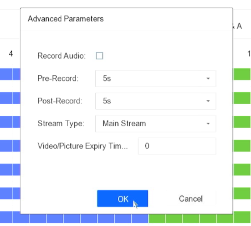Confirm the dialog with OK

coord(123,199)
